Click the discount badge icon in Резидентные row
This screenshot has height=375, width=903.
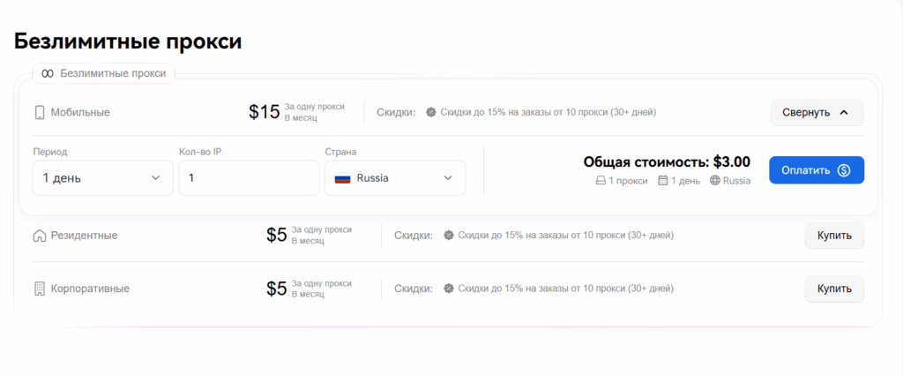(449, 236)
